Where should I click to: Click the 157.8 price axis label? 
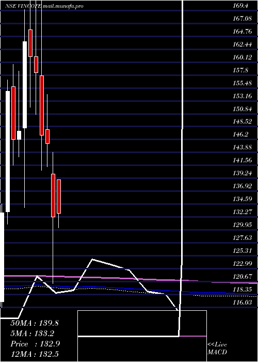[x=240, y=70]
